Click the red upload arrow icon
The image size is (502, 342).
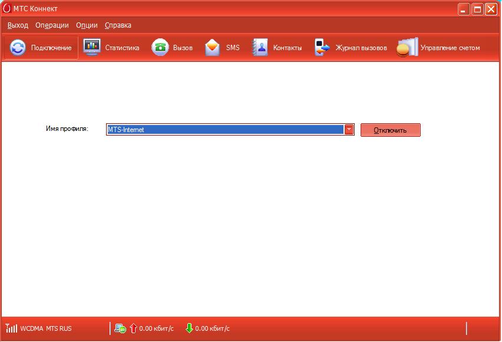[x=133, y=328]
